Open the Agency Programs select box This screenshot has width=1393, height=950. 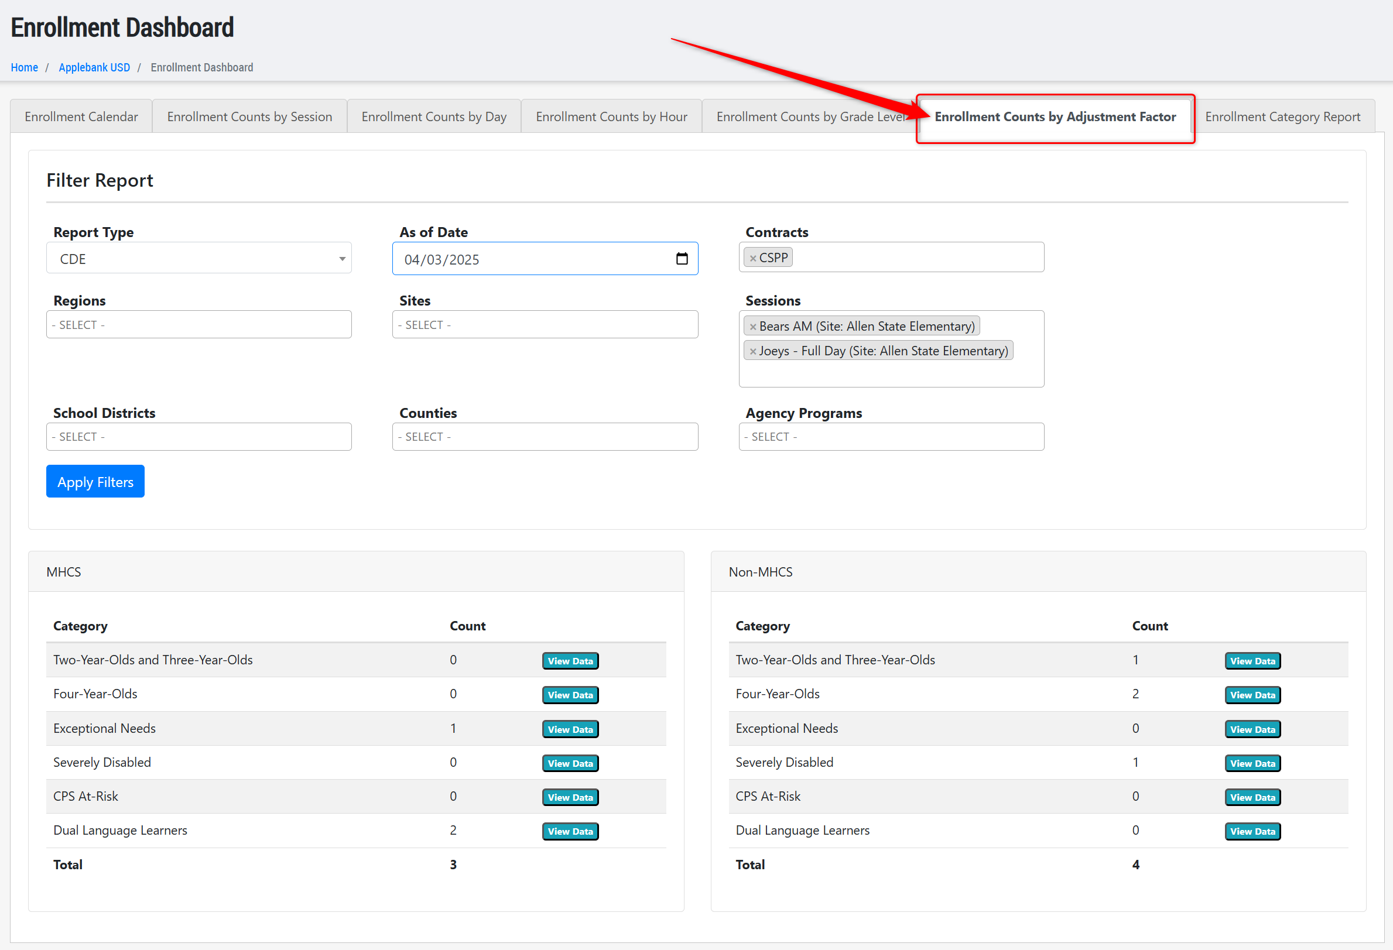[891, 437]
